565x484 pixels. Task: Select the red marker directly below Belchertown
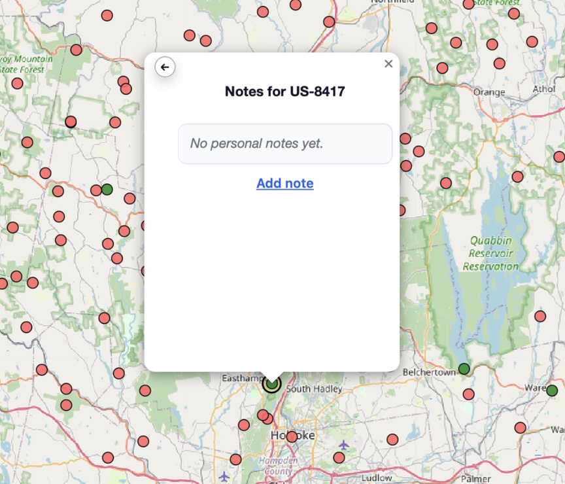(468, 394)
